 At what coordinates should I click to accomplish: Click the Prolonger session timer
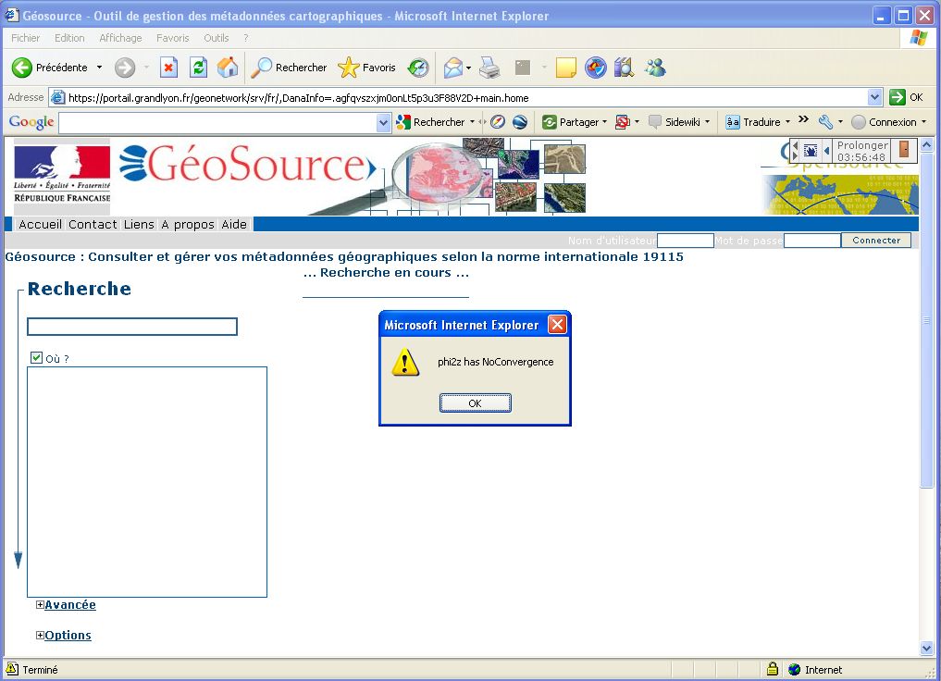(862, 151)
